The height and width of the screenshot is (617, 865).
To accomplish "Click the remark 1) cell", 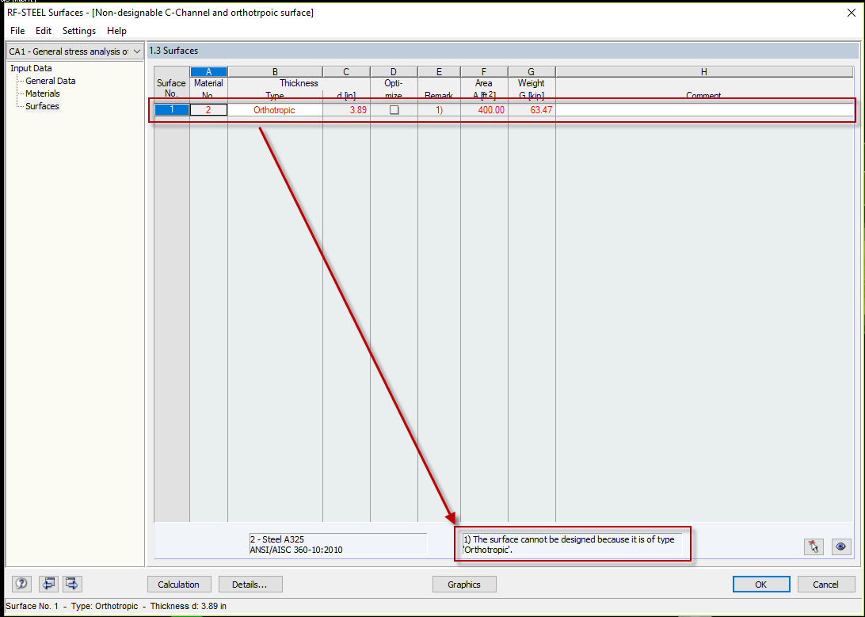I will click(x=439, y=110).
